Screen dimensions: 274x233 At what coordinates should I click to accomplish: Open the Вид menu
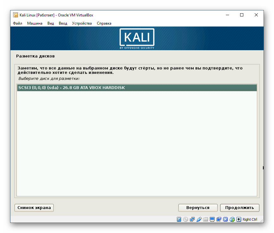click(51, 23)
